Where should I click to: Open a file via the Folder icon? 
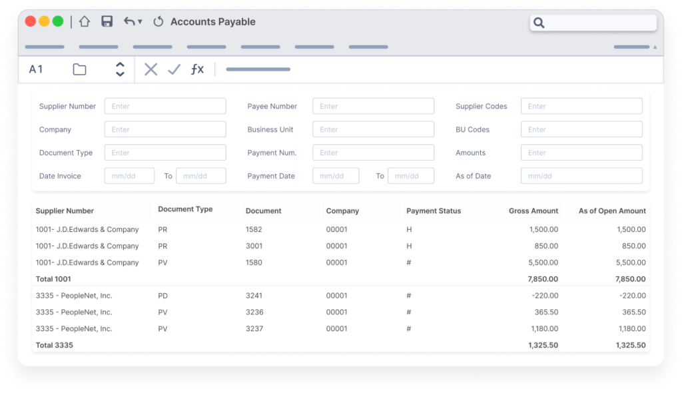pos(79,69)
